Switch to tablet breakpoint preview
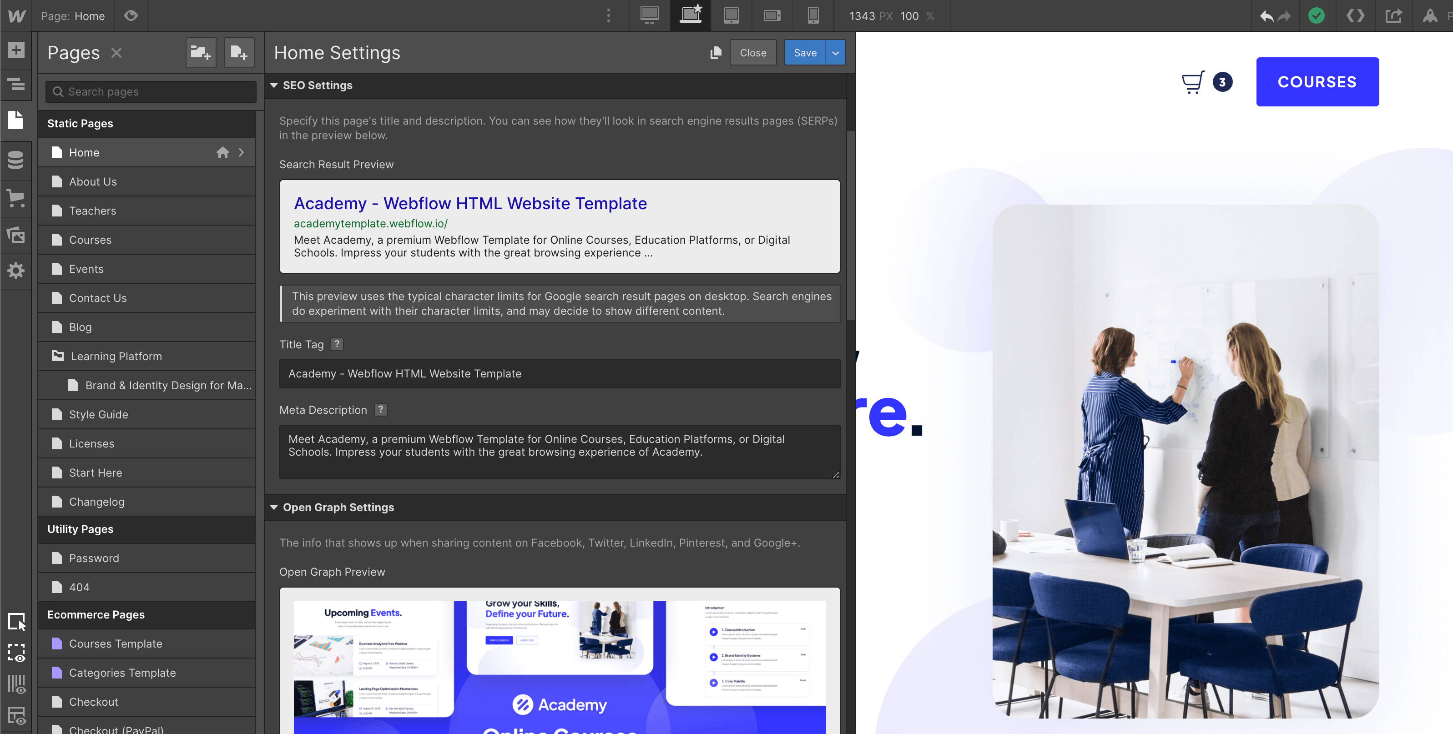 click(732, 16)
